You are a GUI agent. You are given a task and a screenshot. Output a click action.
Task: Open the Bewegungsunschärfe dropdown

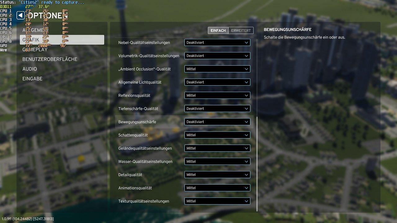[x=217, y=122]
